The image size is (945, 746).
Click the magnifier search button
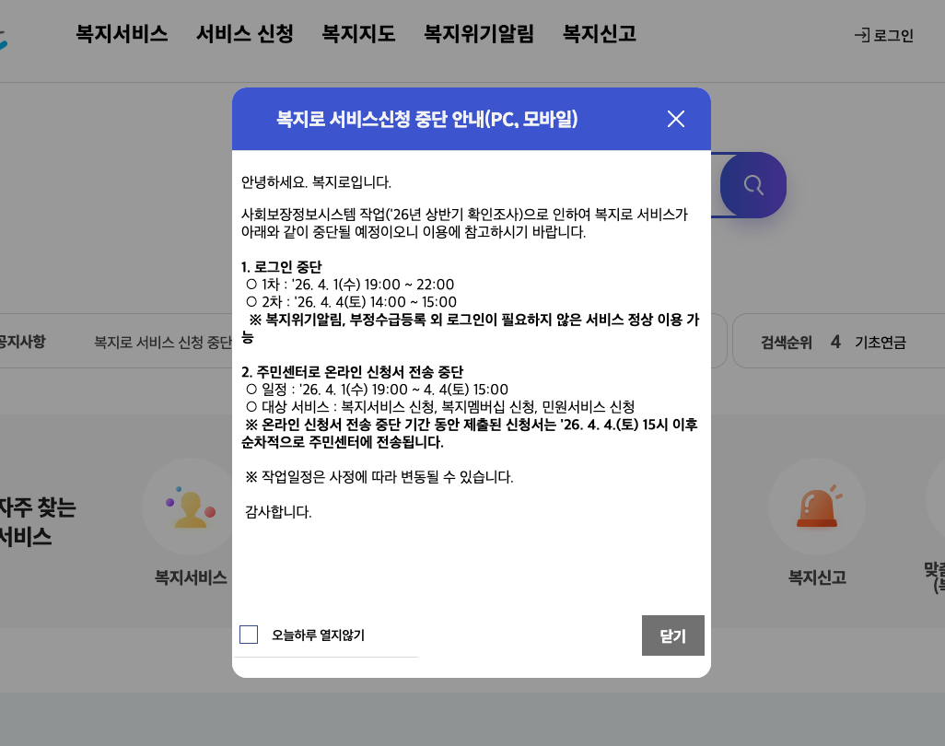pos(752,185)
